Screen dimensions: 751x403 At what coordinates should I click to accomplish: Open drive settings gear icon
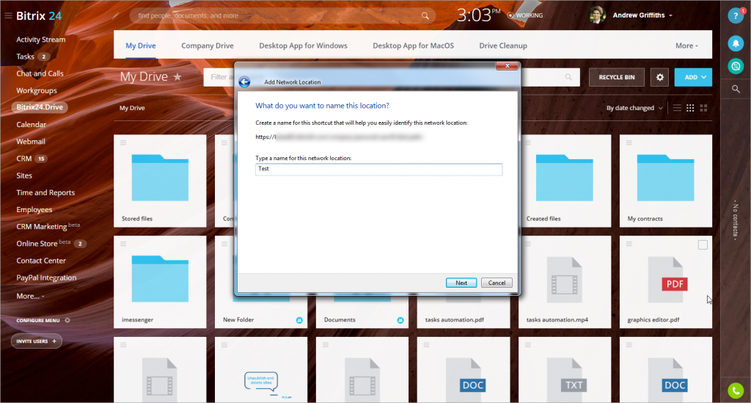click(659, 77)
